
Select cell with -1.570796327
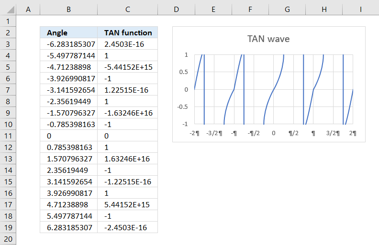(68, 113)
